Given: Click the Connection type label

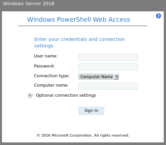Looking at the screenshot, I should pyautogui.click(x=52, y=76).
